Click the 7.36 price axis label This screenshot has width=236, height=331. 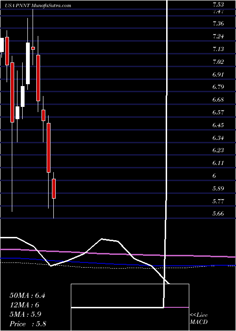tap(218, 24)
